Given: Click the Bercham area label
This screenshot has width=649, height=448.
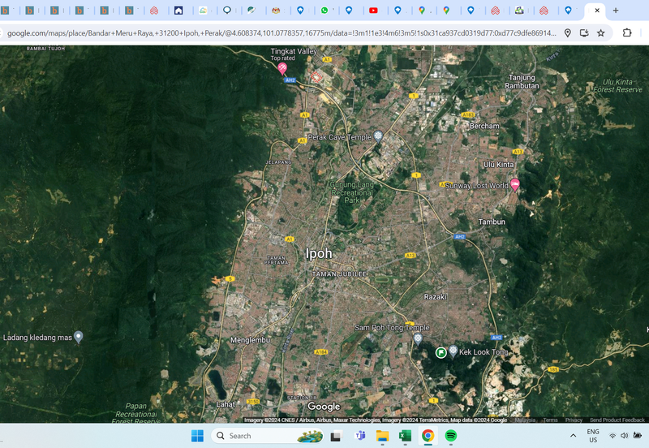Looking at the screenshot, I should [484, 126].
